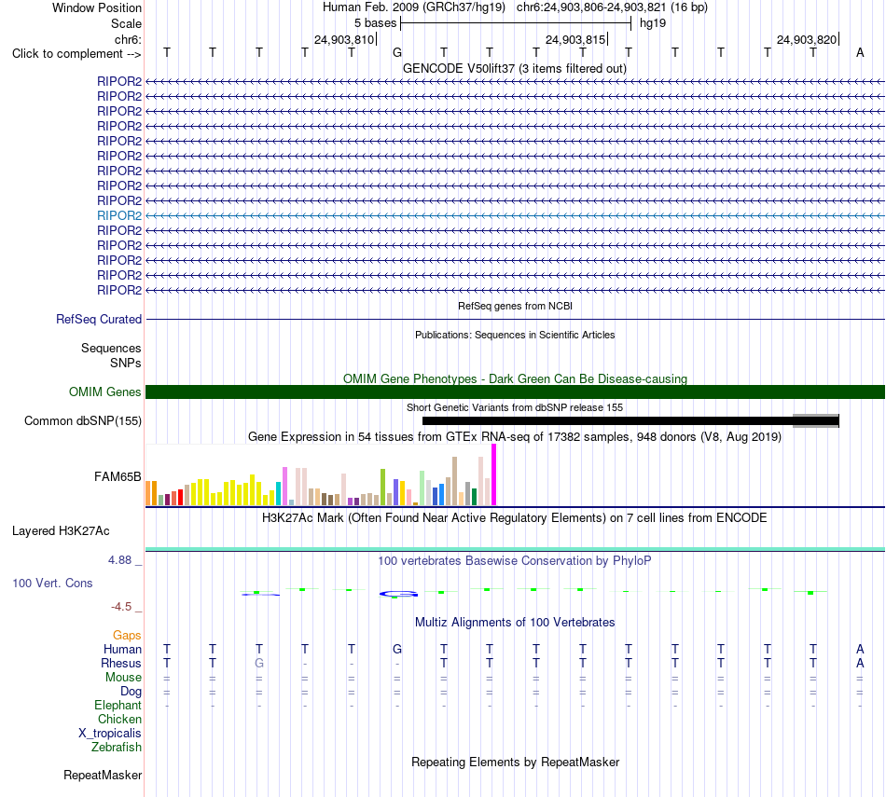Click the '100 Vert. Cons' track label

[52, 583]
